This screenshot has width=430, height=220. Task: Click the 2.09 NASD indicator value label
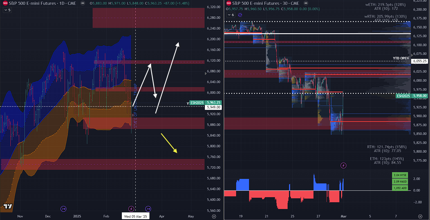click(400, 182)
